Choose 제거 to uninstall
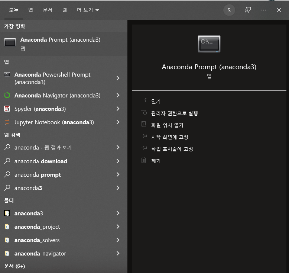The width and height of the screenshot is (289, 273). click(x=156, y=161)
